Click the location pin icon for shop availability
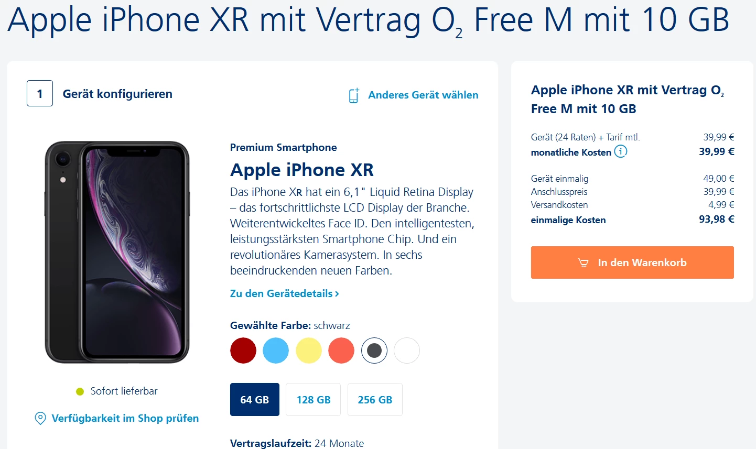 40,418
